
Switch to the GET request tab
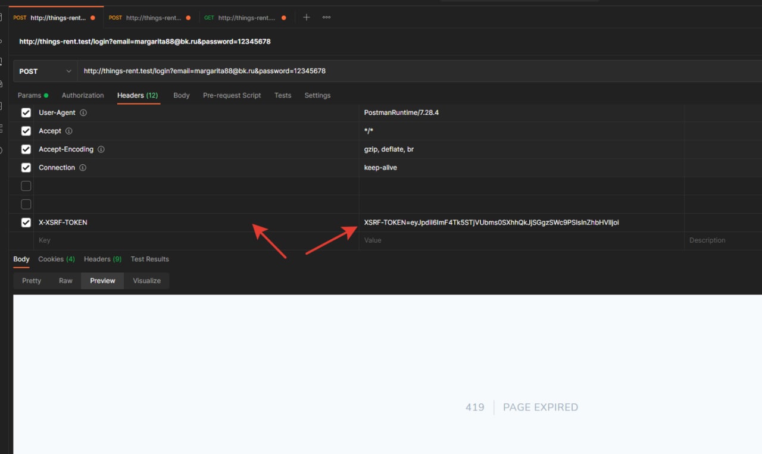pos(246,18)
